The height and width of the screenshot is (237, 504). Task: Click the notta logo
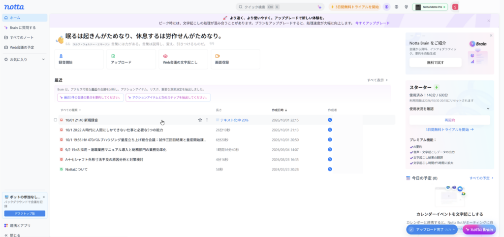pyautogui.click(x=14, y=7)
